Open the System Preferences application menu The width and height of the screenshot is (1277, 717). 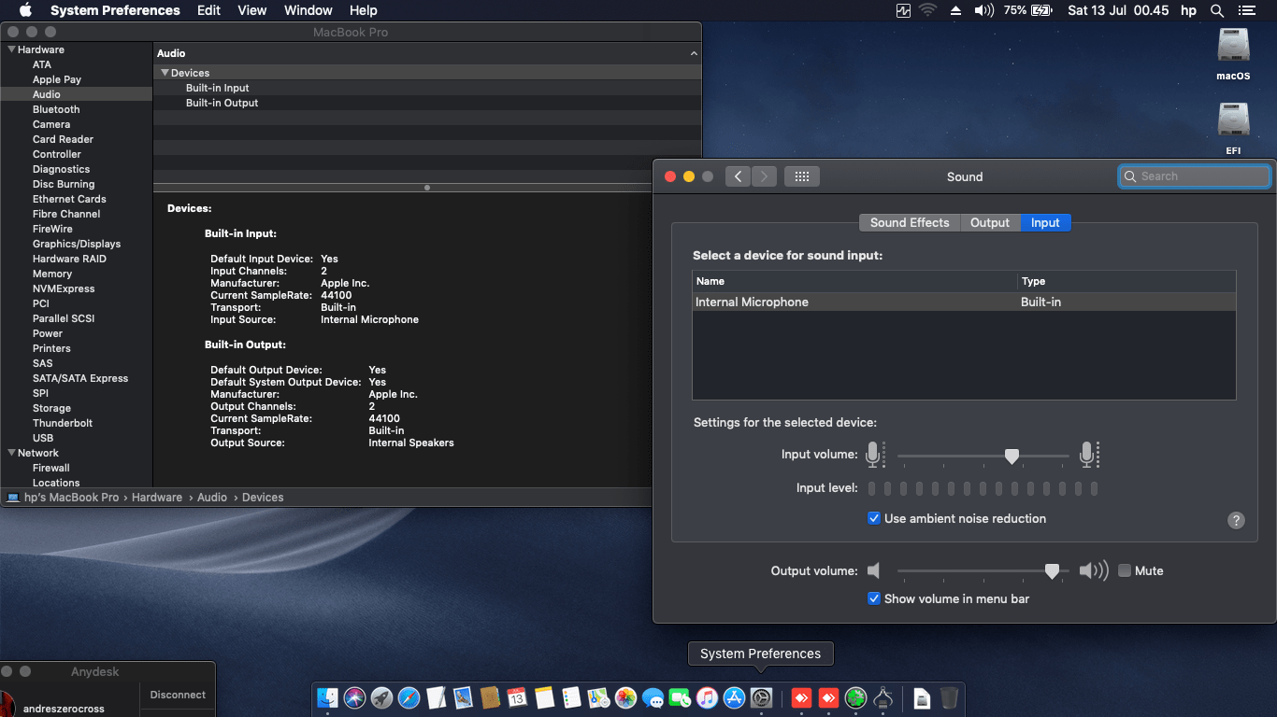tap(115, 10)
